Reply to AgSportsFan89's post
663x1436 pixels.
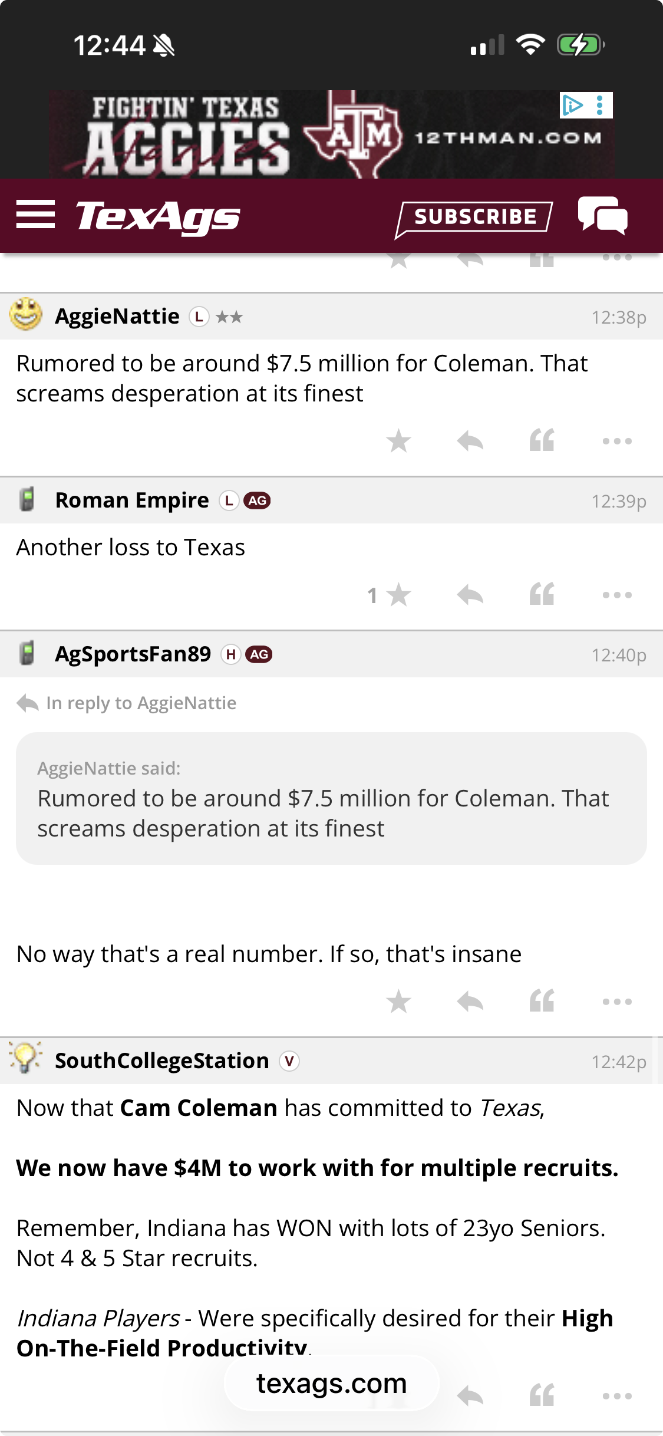[x=470, y=1002]
